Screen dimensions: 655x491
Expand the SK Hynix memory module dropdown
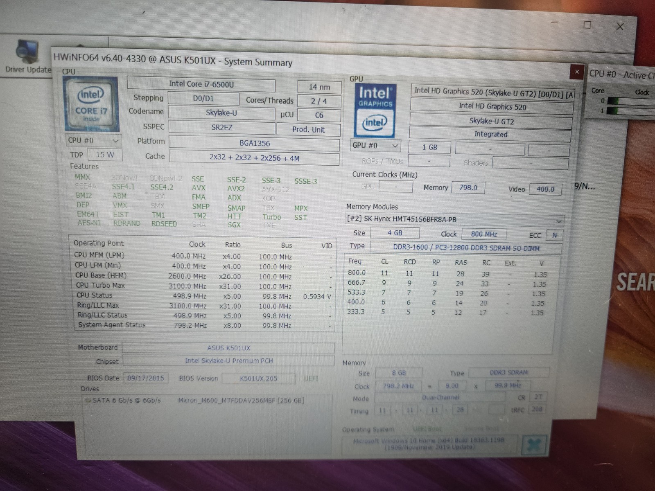(x=455, y=220)
